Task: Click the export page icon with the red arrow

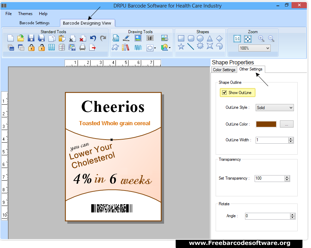Action: click(x=92, y=48)
